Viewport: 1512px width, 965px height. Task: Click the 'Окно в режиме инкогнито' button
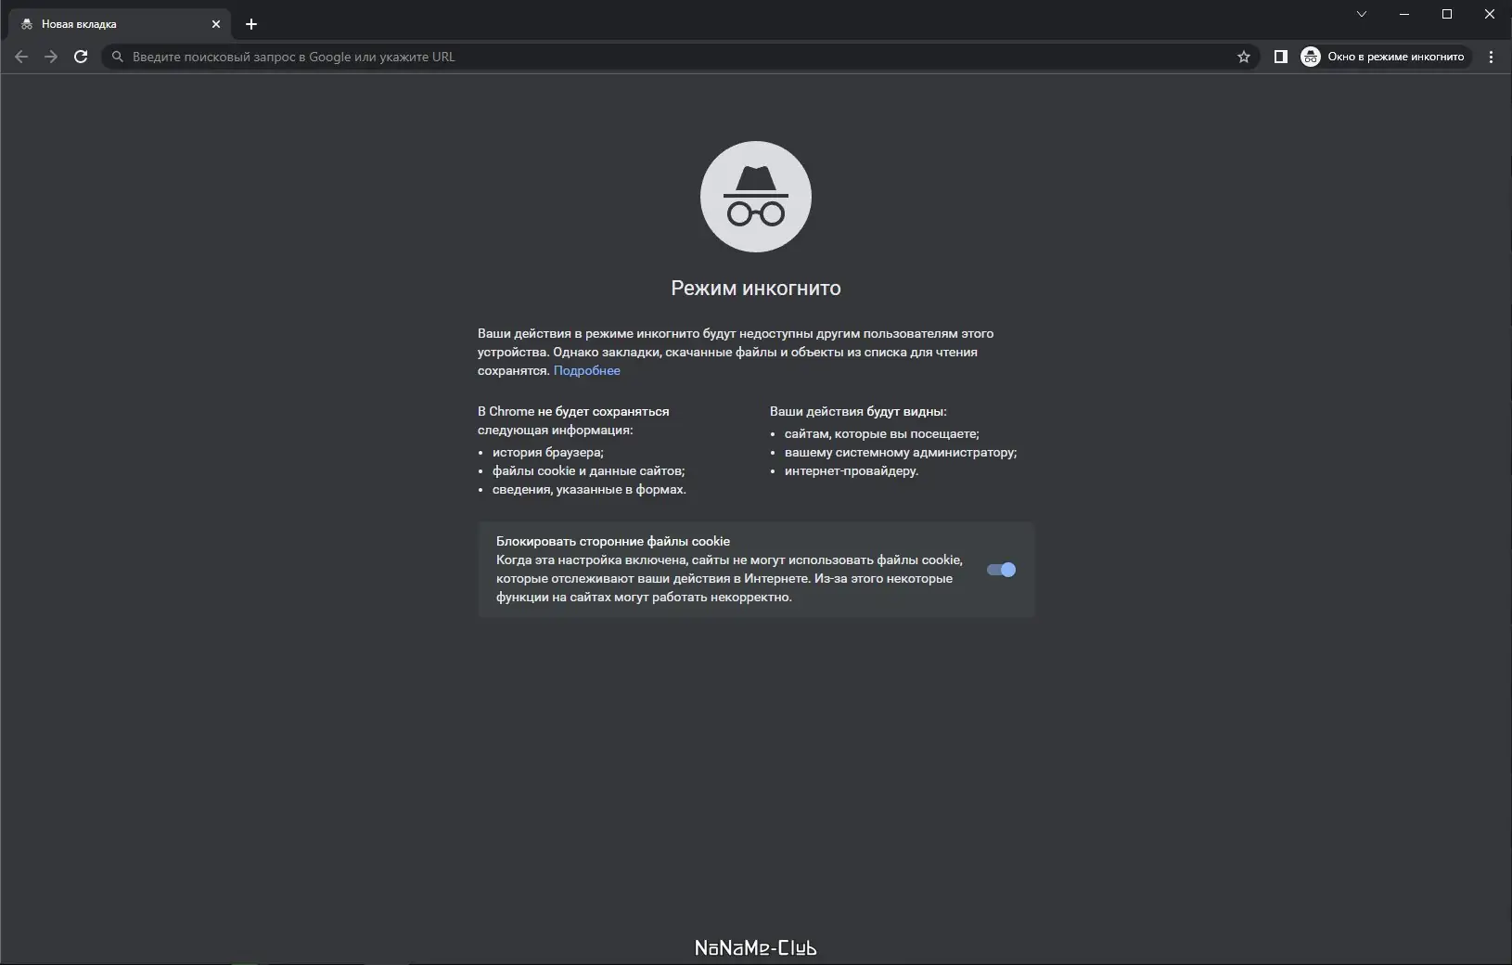pyautogui.click(x=1385, y=57)
